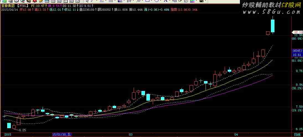Click the (19.1%) retracement level label
The image size is (303, 137).
tap(297, 110)
